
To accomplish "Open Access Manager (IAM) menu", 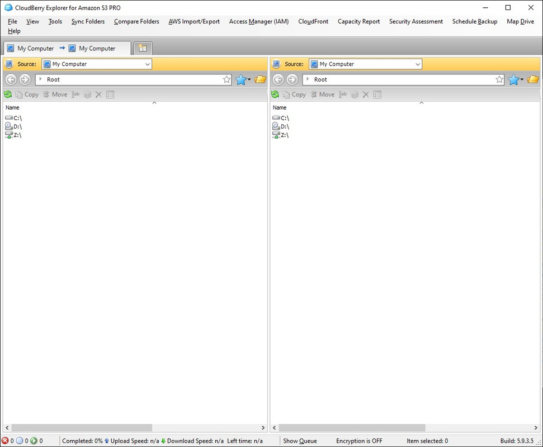I will pos(259,21).
